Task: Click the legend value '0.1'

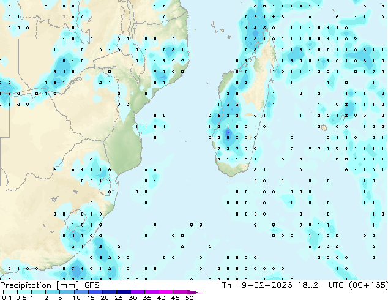Action: click(x=7, y=298)
